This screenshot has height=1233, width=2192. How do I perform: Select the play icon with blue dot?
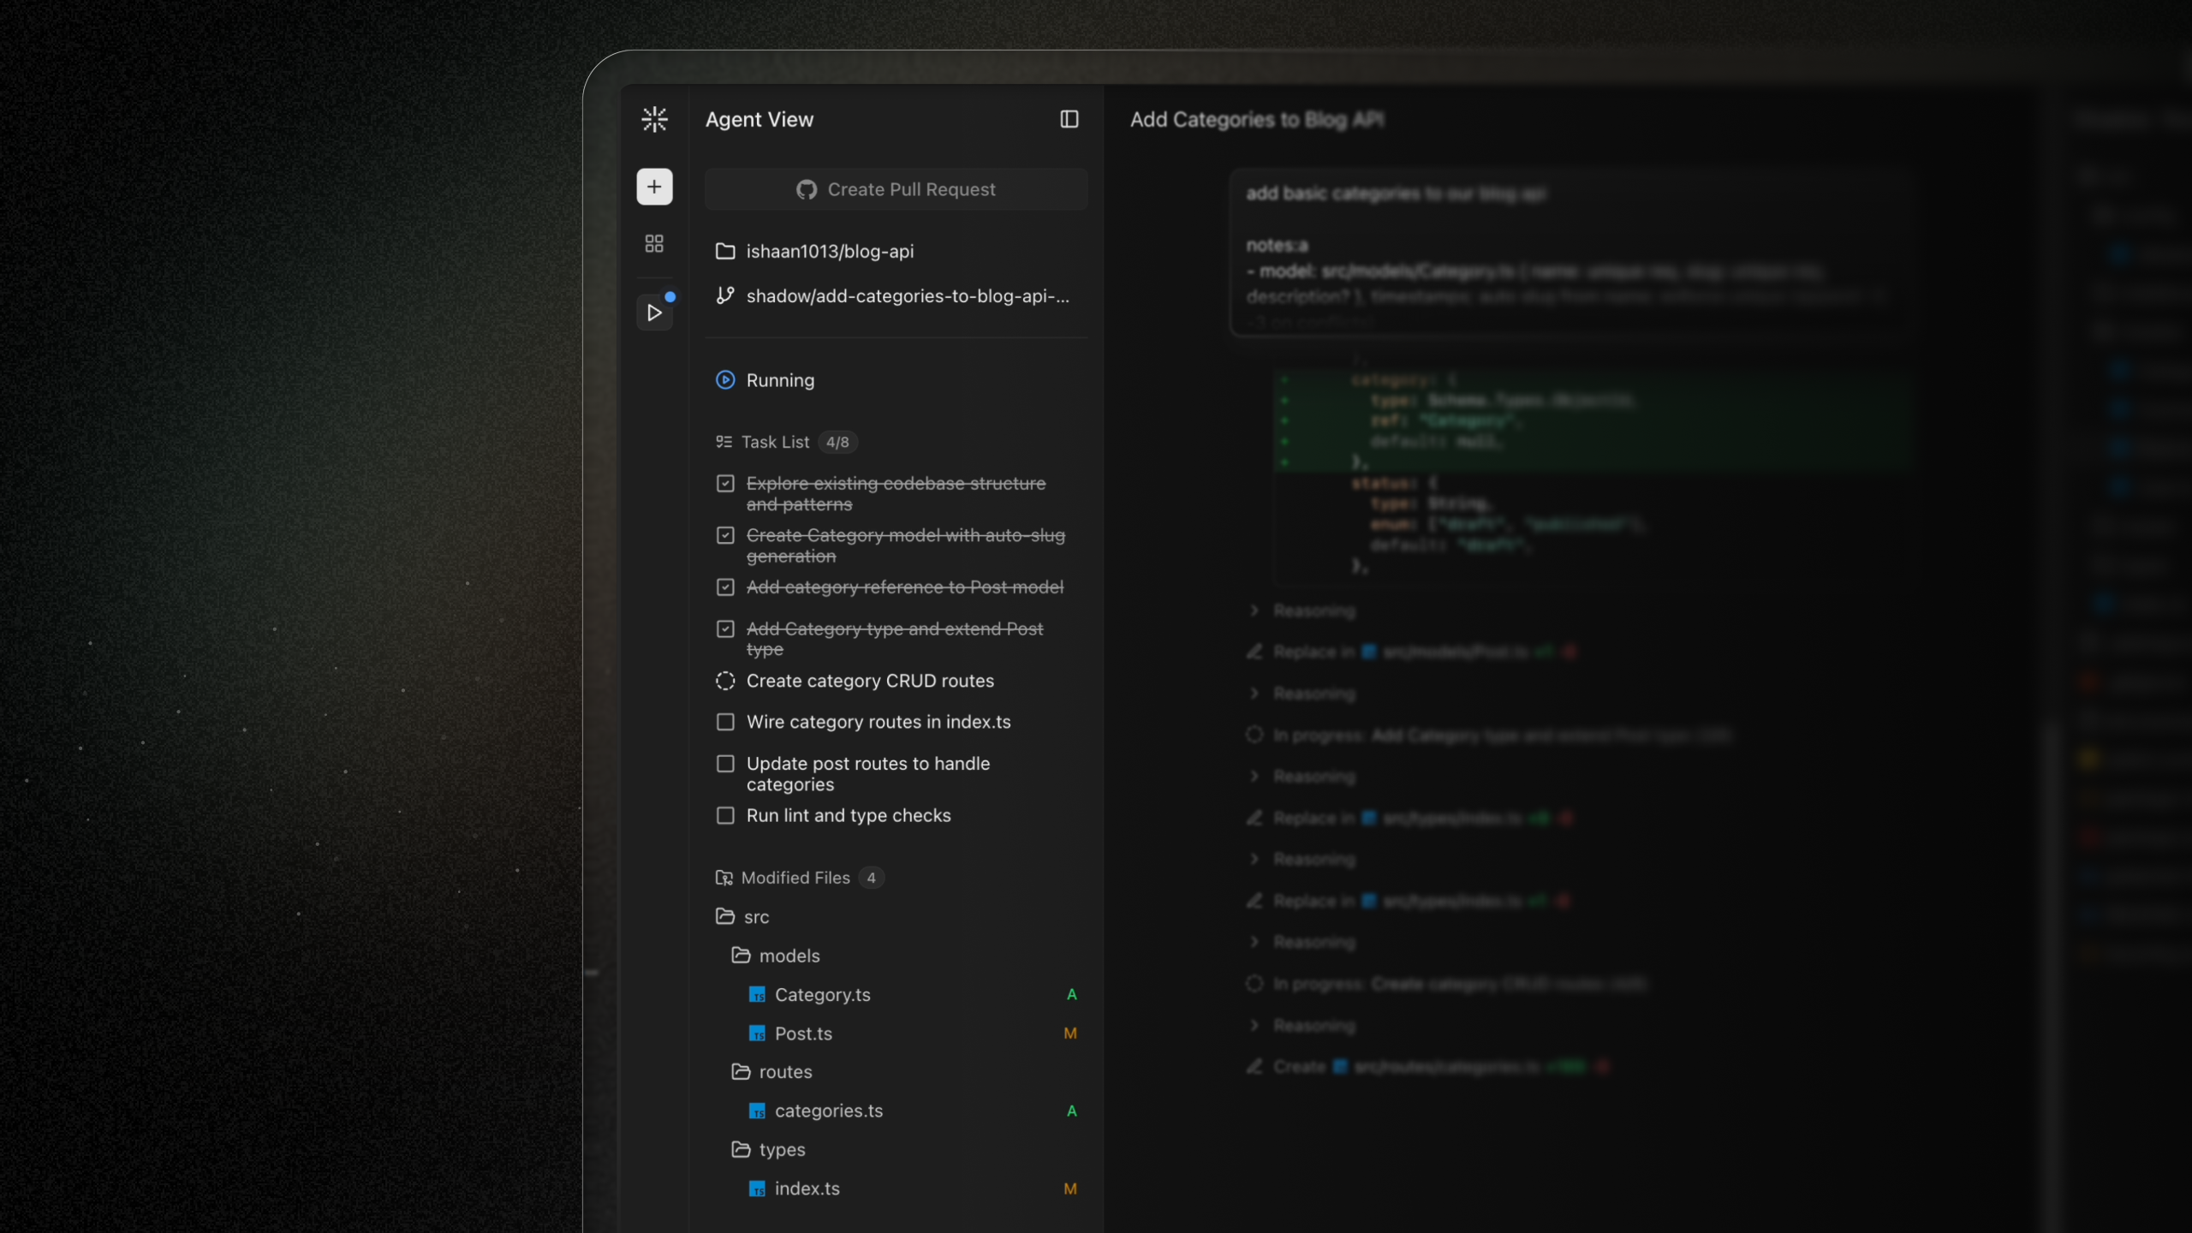pos(654,313)
